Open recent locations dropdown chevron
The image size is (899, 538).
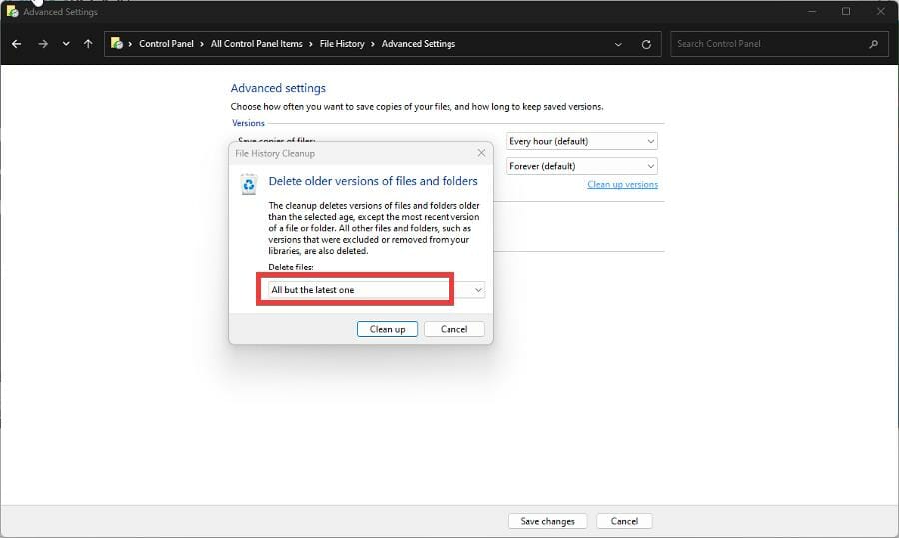(66, 44)
